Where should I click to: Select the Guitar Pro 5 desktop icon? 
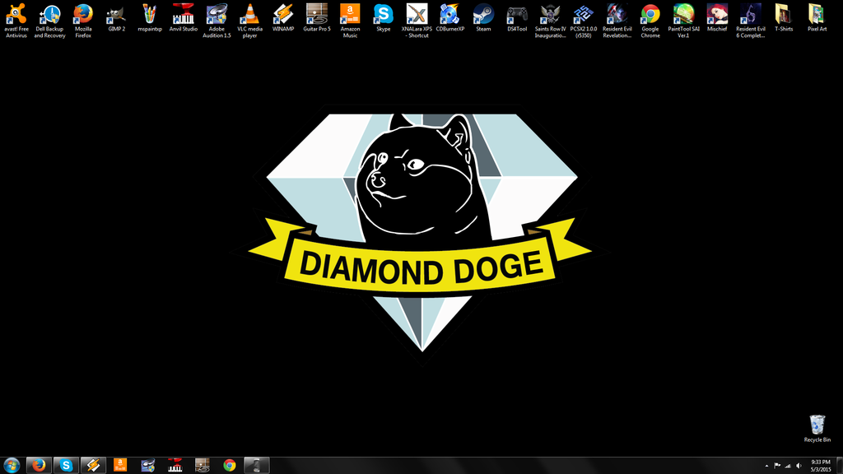tap(317, 17)
